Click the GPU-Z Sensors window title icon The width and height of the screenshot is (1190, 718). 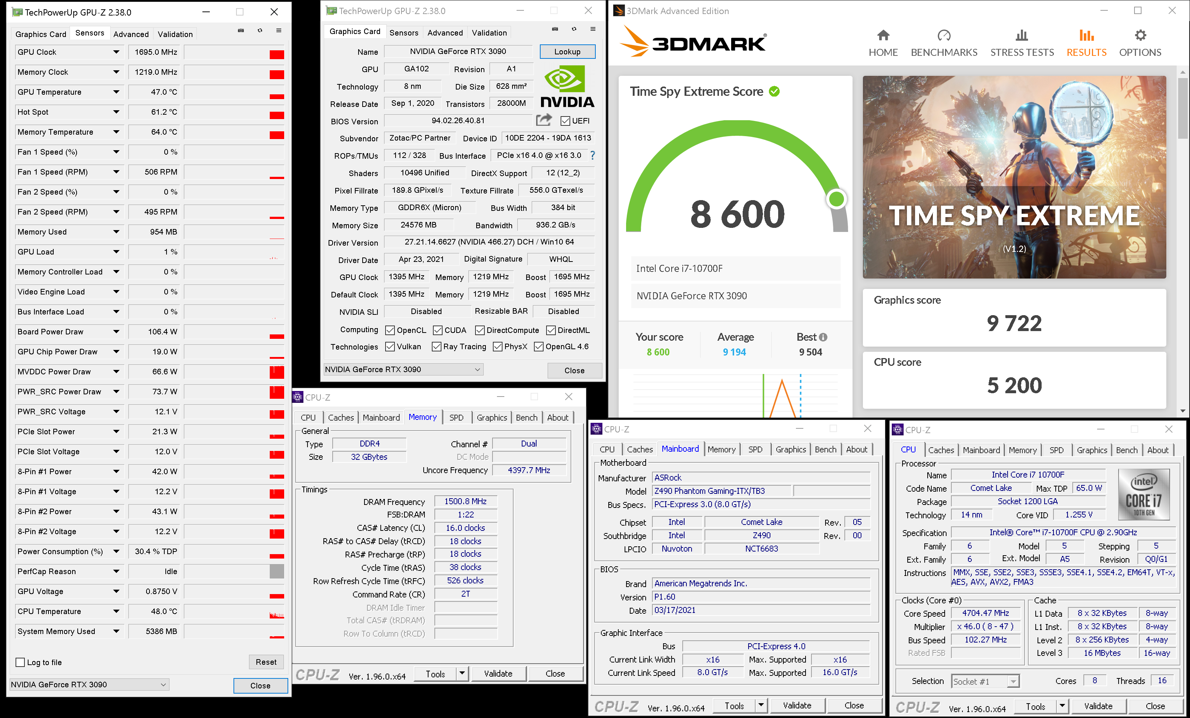coord(17,12)
